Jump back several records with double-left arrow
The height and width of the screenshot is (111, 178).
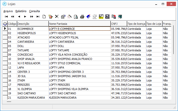13,17
